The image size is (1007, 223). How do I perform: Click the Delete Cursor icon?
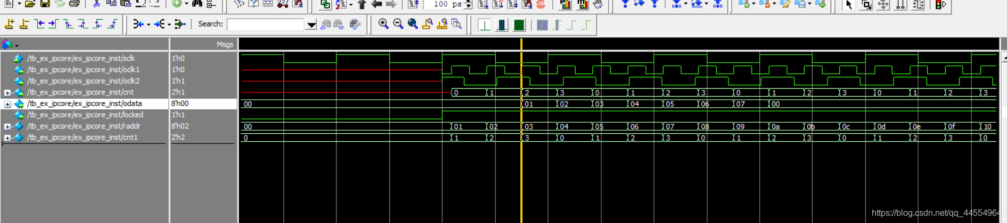[x=24, y=24]
